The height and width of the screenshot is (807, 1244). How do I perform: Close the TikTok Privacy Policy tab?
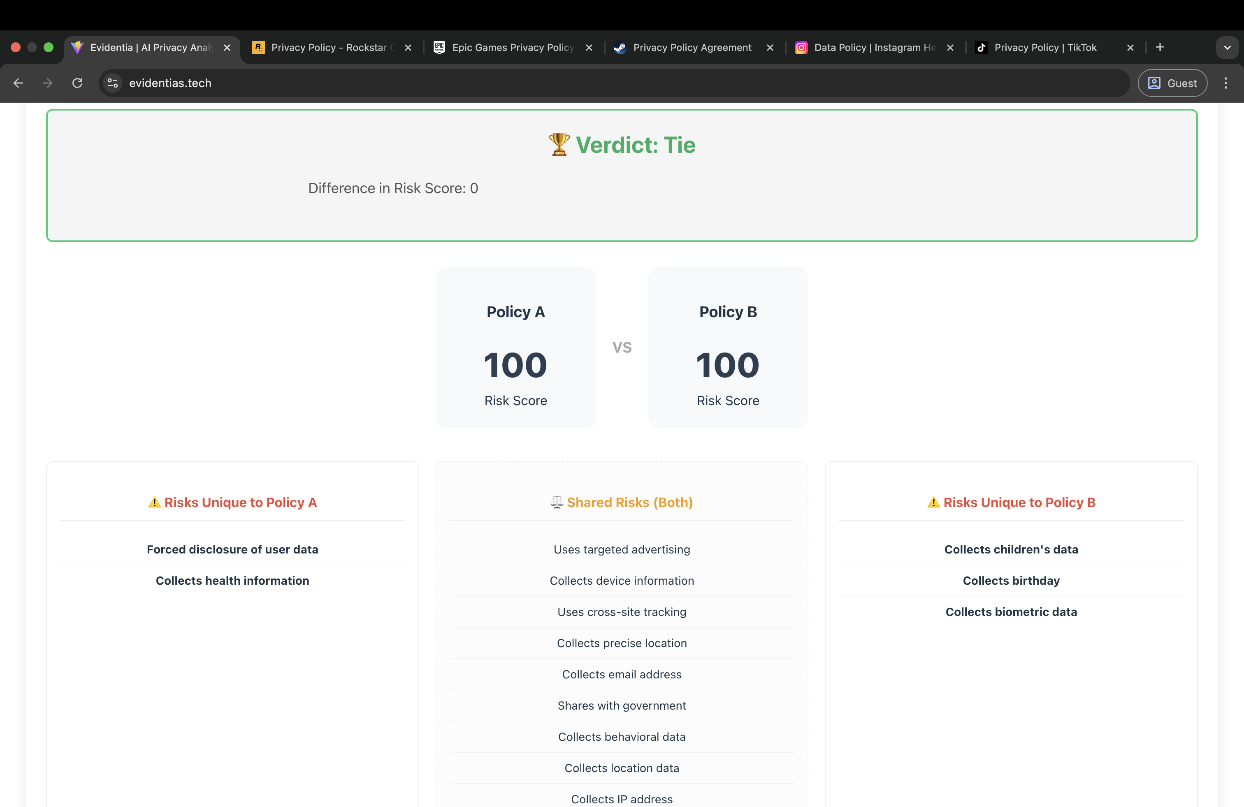point(1130,48)
